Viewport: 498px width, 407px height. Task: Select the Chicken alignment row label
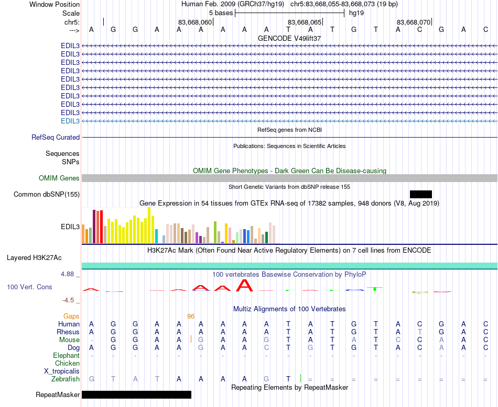point(67,363)
